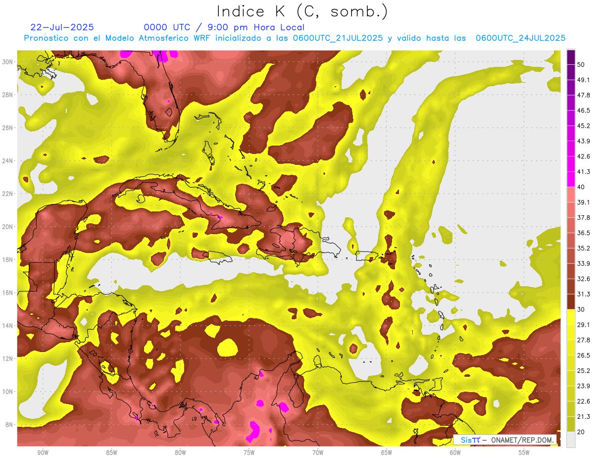Click the colorbar value 45.2
The width and height of the screenshot is (594, 459).
584,126
